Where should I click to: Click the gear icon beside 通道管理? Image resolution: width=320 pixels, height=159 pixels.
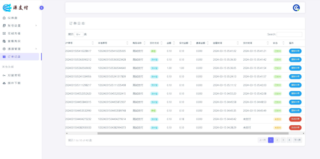tap(4, 49)
